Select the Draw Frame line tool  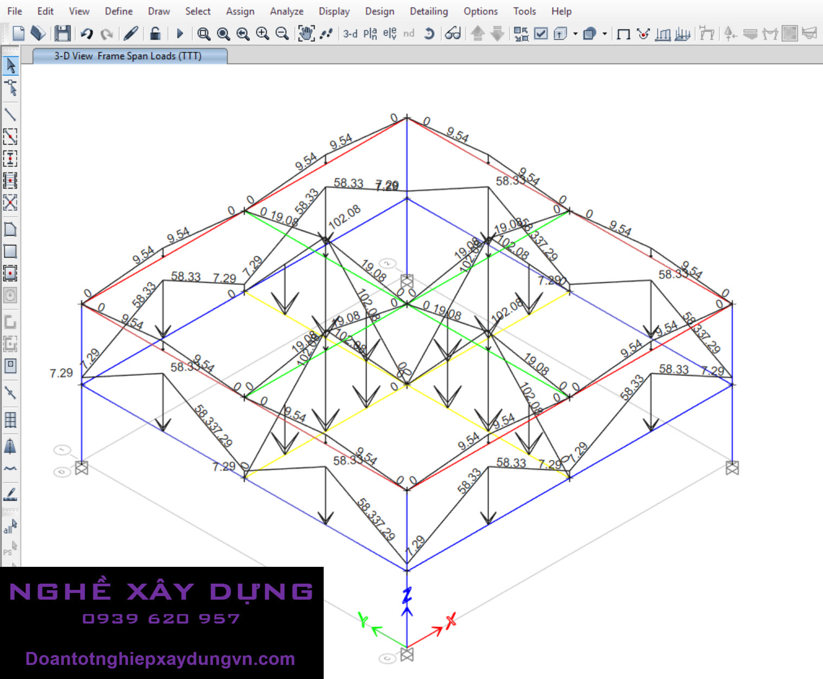coord(10,114)
